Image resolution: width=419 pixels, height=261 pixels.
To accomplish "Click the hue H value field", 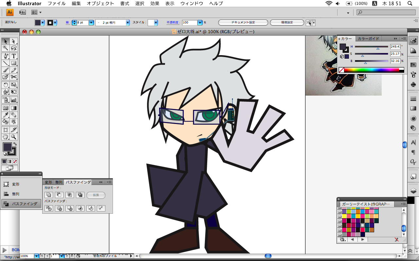I will point(395,47).
